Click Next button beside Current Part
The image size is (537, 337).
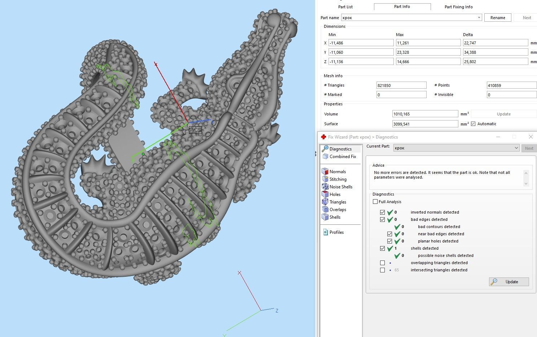point(529,148)
